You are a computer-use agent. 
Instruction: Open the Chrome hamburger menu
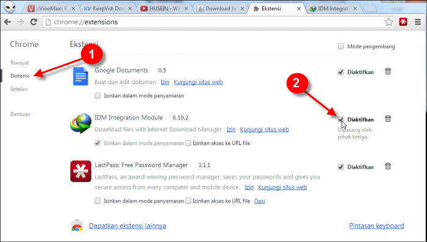point(418,22)
